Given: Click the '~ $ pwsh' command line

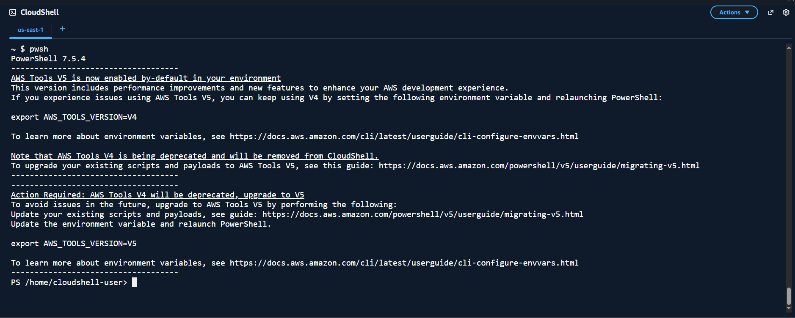Looking at the screenshot, I should pos(30,49).
